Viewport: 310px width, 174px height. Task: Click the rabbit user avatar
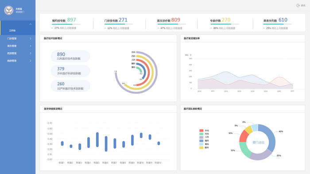pyautogui.click(x=9, y=10)
